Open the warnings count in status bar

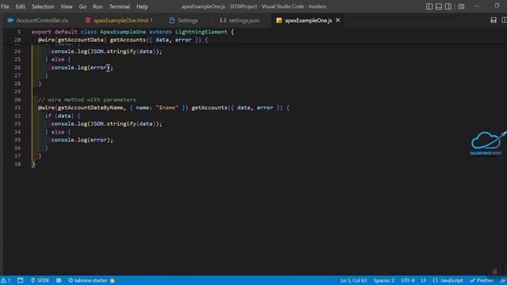click(x=6, y=280)
